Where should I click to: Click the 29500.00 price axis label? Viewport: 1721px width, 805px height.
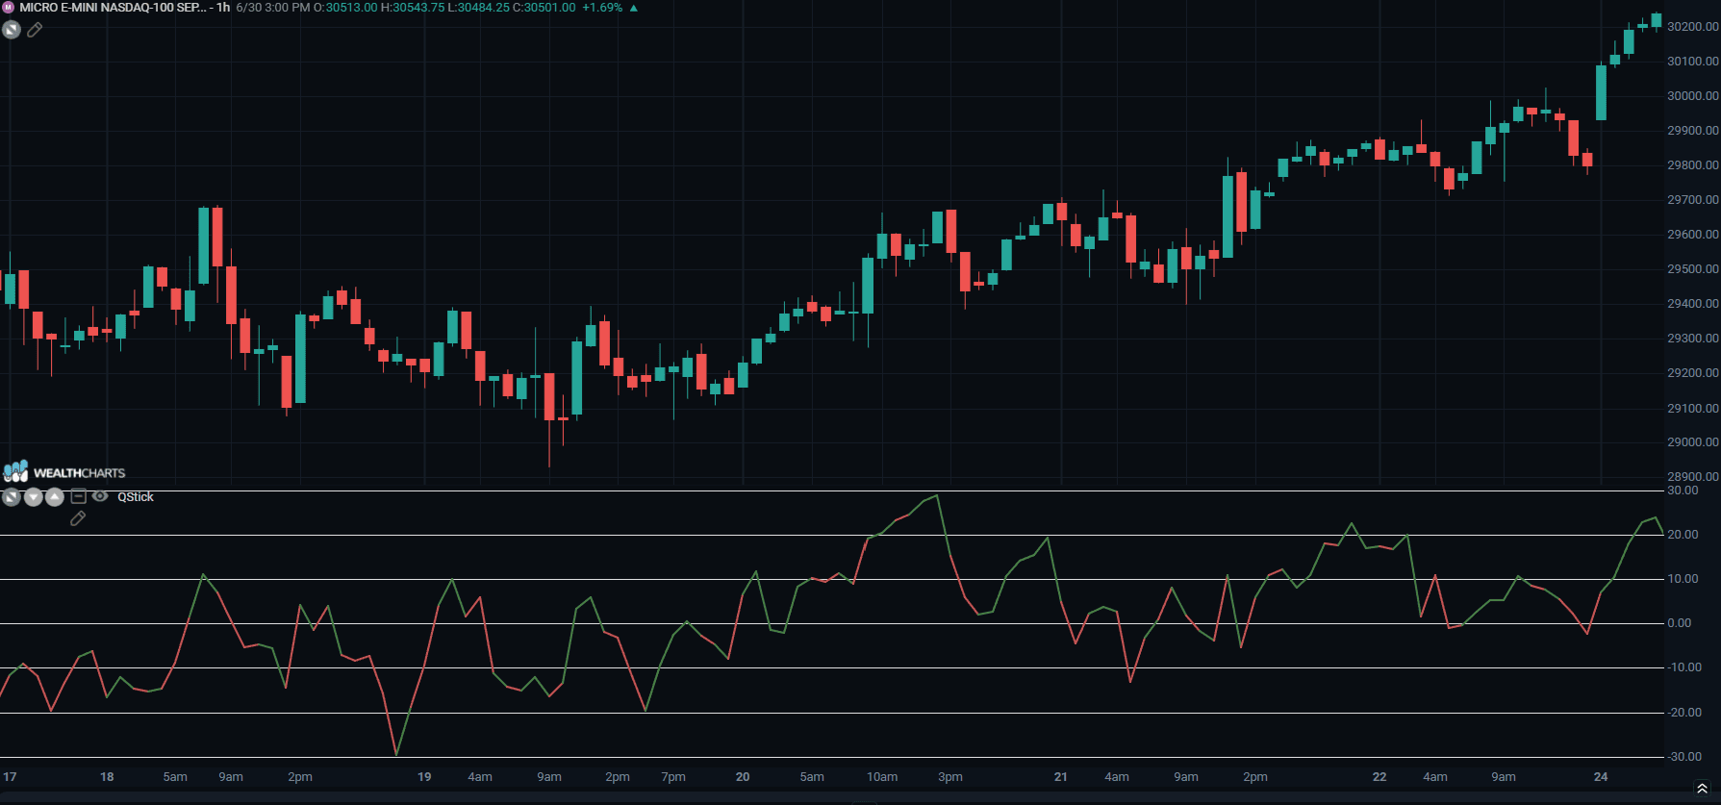pos(1692,269)
